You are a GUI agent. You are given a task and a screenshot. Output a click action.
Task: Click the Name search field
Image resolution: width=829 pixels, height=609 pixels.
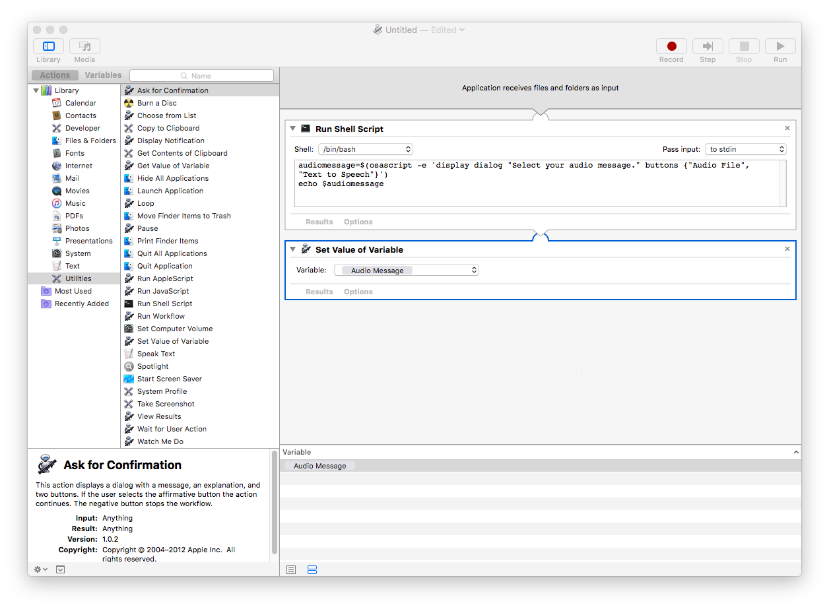(x=201, y=76)
